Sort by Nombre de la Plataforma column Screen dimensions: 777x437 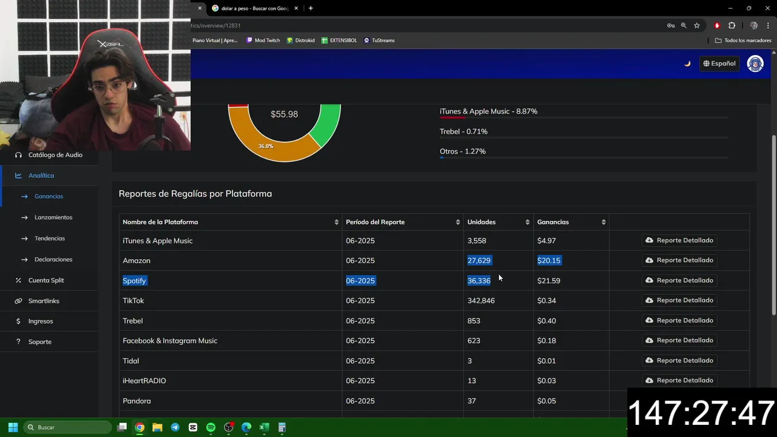(231, 222)
